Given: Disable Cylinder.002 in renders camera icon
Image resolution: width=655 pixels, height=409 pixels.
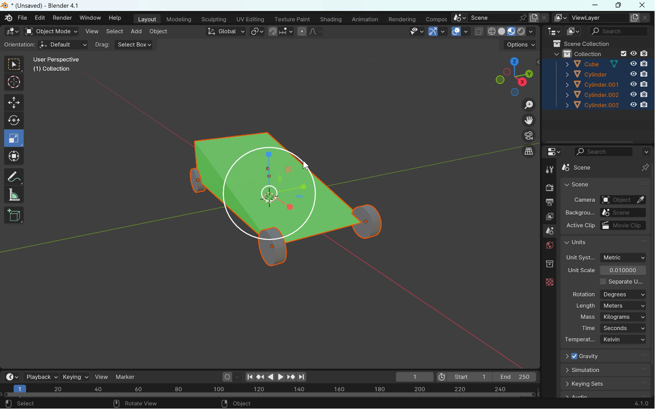Looking at the screenshot, I should tap(645, 95).
